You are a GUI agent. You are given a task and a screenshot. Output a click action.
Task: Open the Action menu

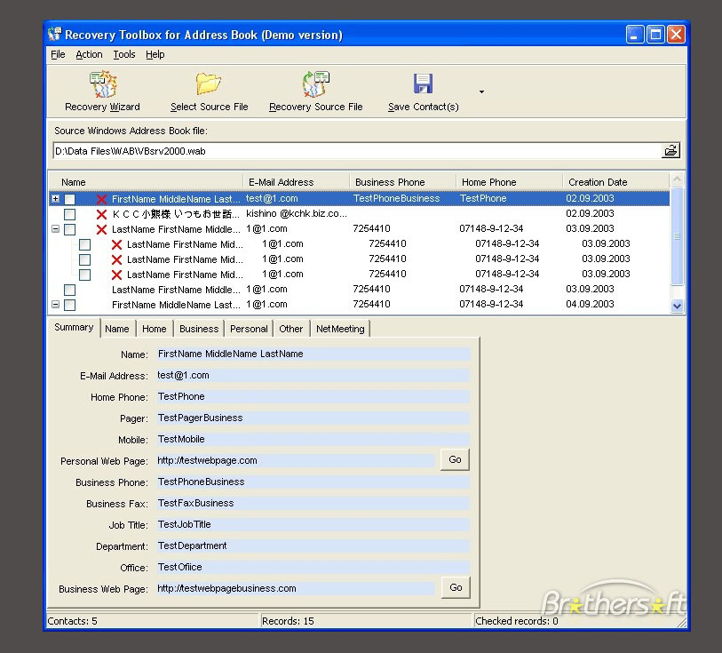(89, 54)
